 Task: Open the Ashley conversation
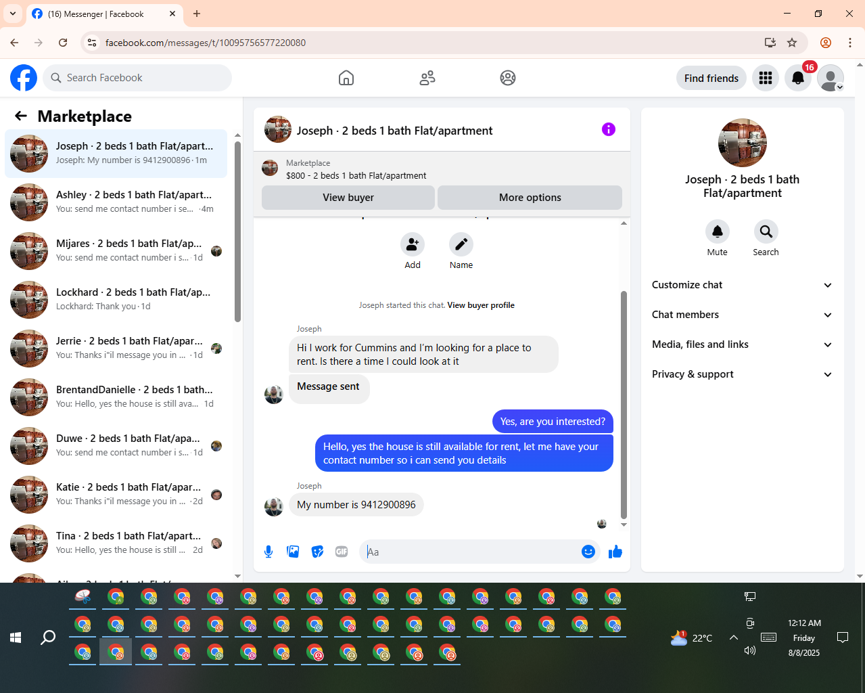point(116,202)
